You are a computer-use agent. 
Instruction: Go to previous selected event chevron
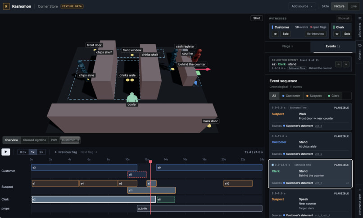338,64
